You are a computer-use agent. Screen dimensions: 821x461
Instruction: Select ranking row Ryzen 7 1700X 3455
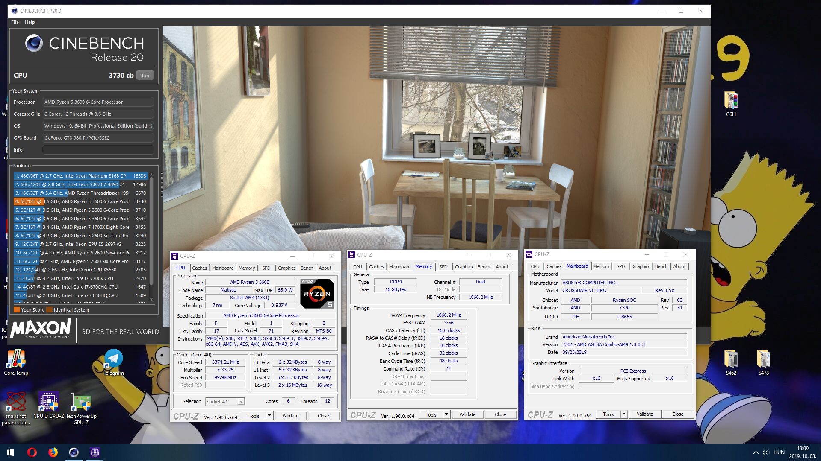[x=80, y=227]
